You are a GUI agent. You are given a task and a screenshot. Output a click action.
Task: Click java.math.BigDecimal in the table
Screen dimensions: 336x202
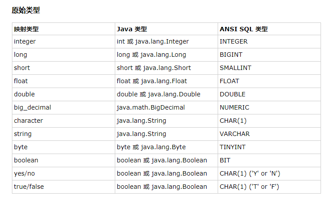(151, 107)
